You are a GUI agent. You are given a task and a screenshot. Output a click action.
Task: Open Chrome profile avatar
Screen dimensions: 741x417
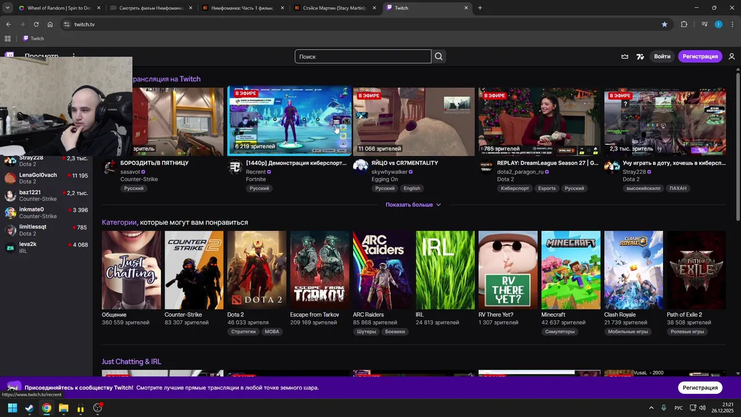[x=718, y=24]
